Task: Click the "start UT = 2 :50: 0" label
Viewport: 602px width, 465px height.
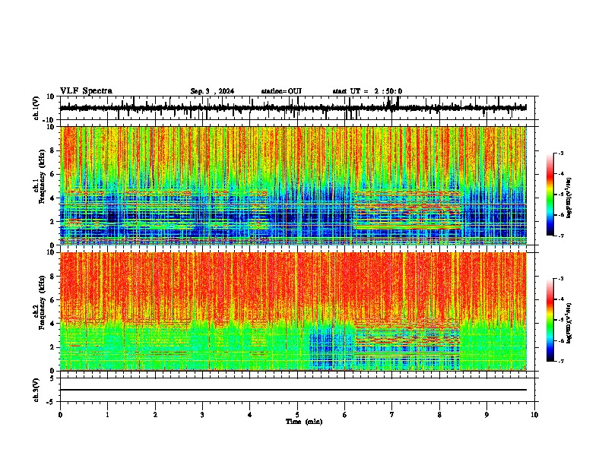Action: (x=367, y=91)
